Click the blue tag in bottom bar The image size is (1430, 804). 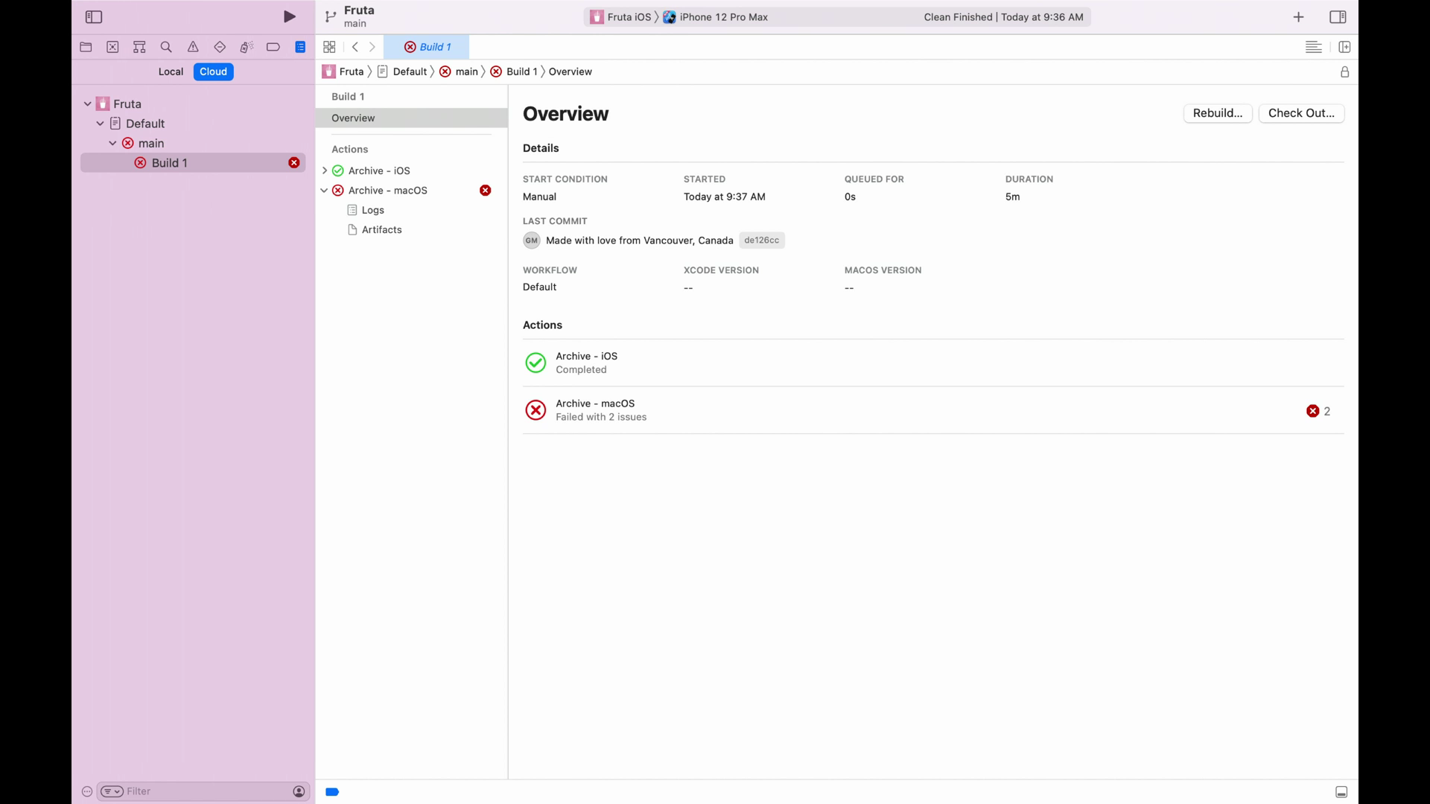click(332, 791)
